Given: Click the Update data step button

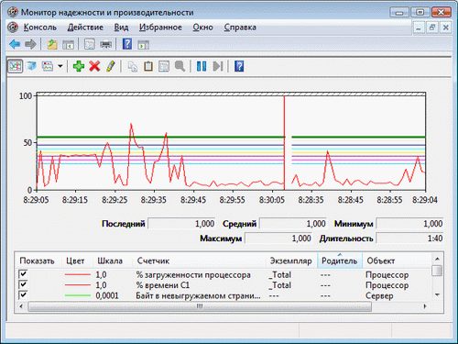Looking at the screenshot, I should point(218,66).
